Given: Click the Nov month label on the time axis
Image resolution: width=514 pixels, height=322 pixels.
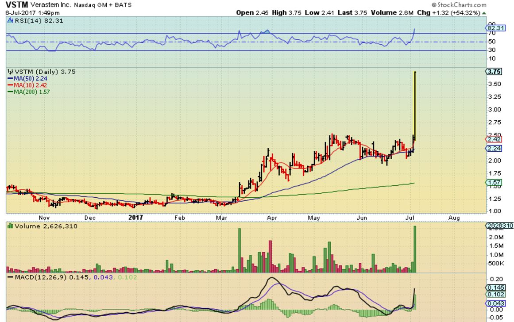Looking at the screenshot, I should (44, 218).
